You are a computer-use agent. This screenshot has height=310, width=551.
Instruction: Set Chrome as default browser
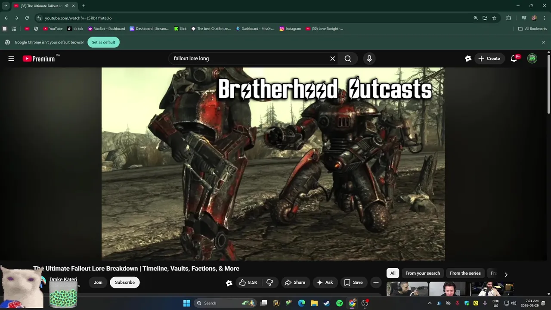click(103, 42)
